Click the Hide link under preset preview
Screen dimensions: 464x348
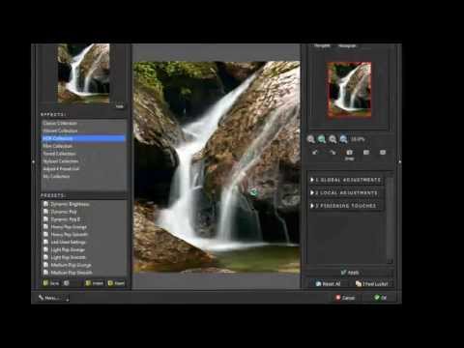(120, 106)
